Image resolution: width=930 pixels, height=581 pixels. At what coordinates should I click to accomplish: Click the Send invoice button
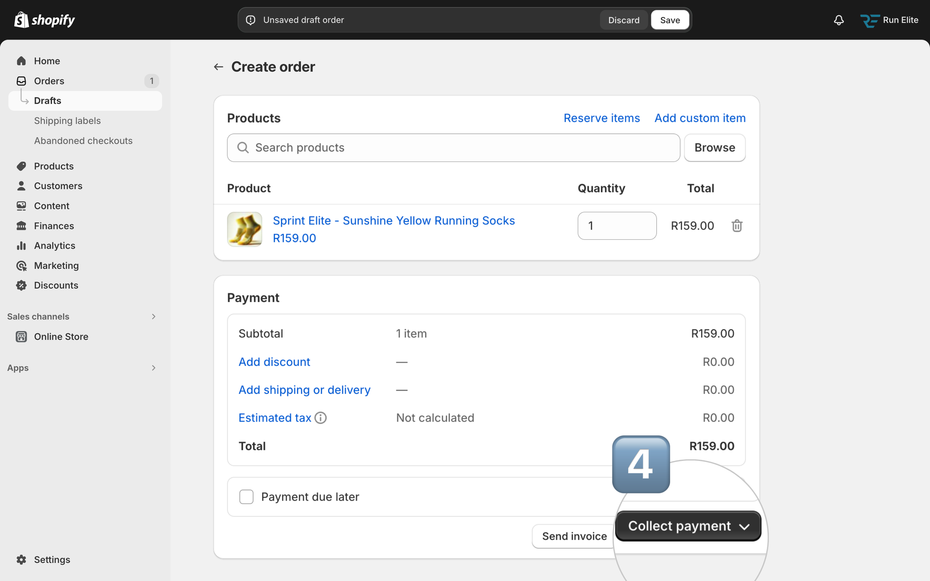point(574,536)
